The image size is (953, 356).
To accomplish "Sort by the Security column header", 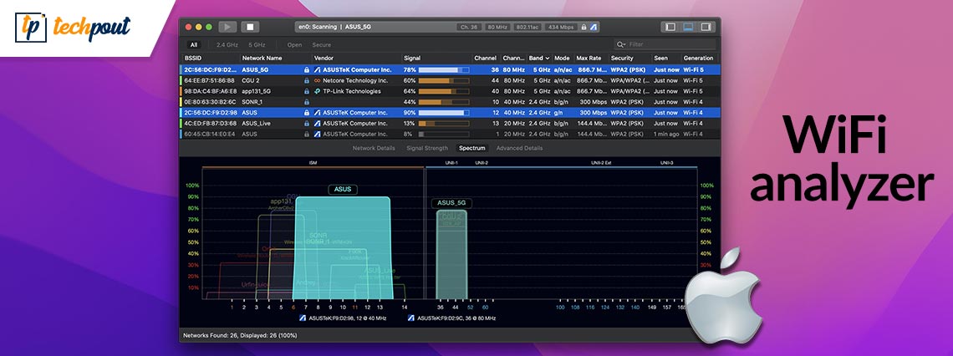I will (622, 58).
